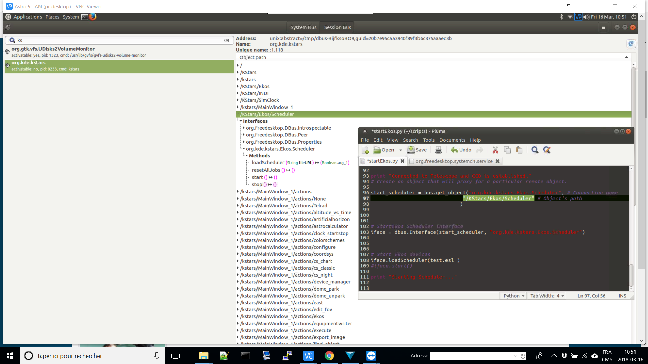Open Windows Task View
Viewport: 648px width, 364px height.
coord(175,356)
